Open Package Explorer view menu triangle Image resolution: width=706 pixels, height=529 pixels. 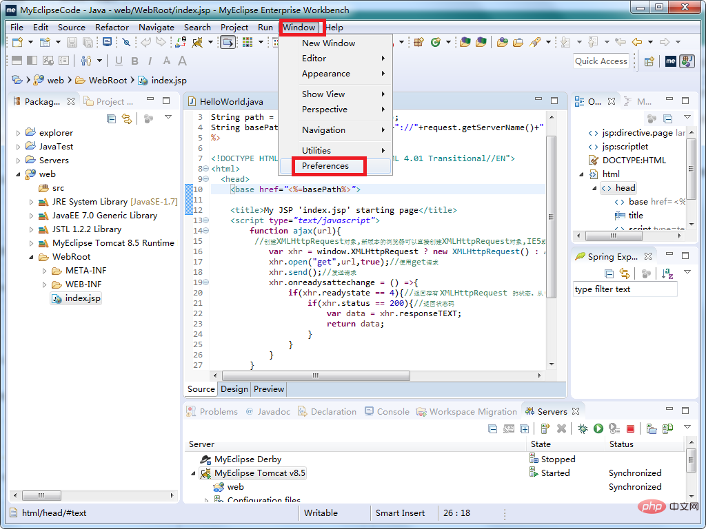pos(168,117)
